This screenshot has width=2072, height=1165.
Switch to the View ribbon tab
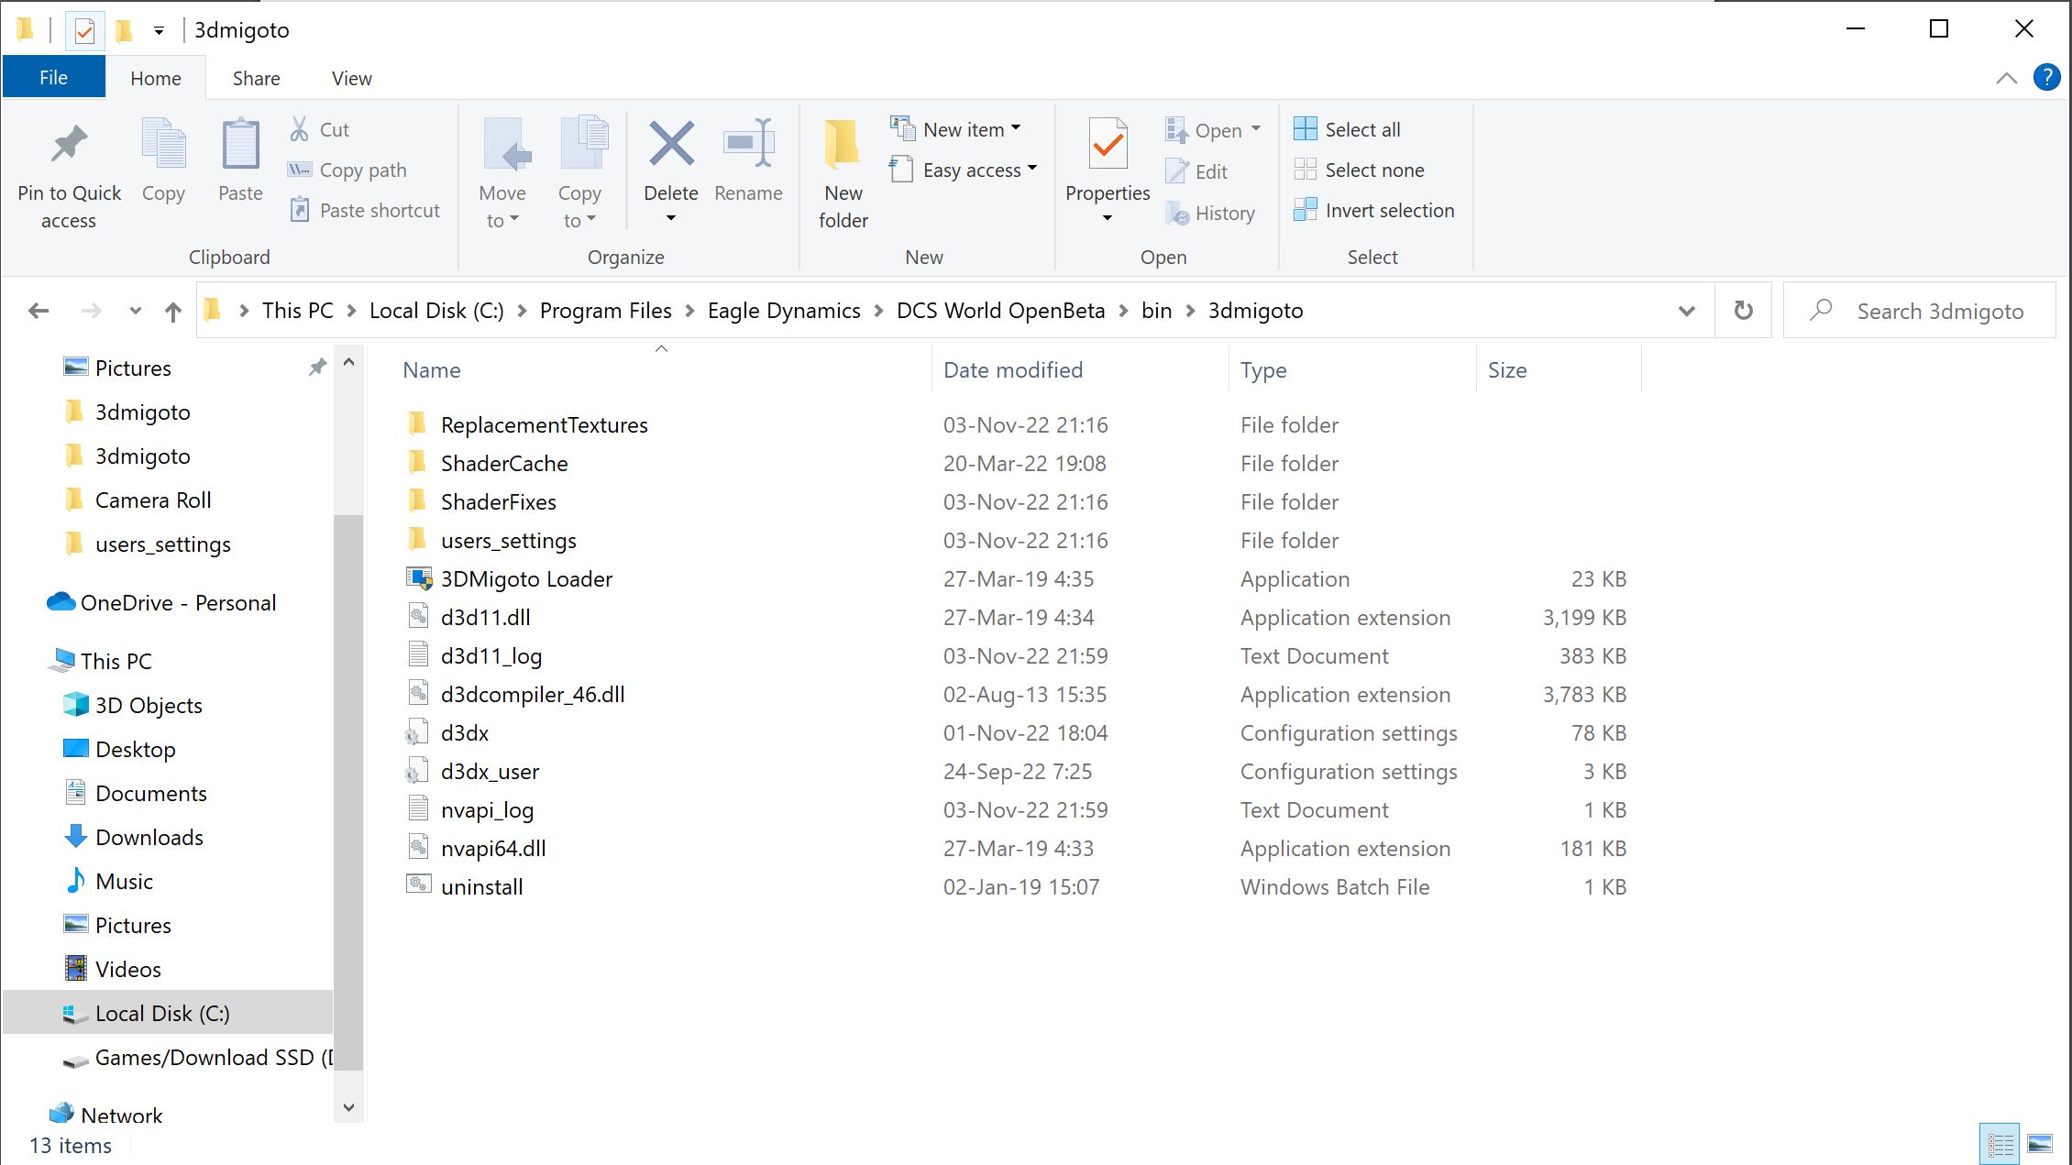[351, 78]
